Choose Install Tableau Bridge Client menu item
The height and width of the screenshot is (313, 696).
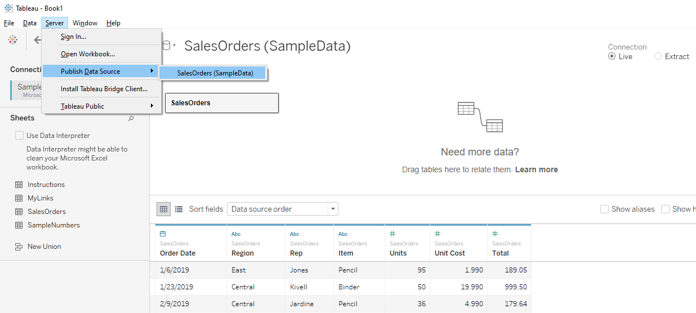coord(101,89)
